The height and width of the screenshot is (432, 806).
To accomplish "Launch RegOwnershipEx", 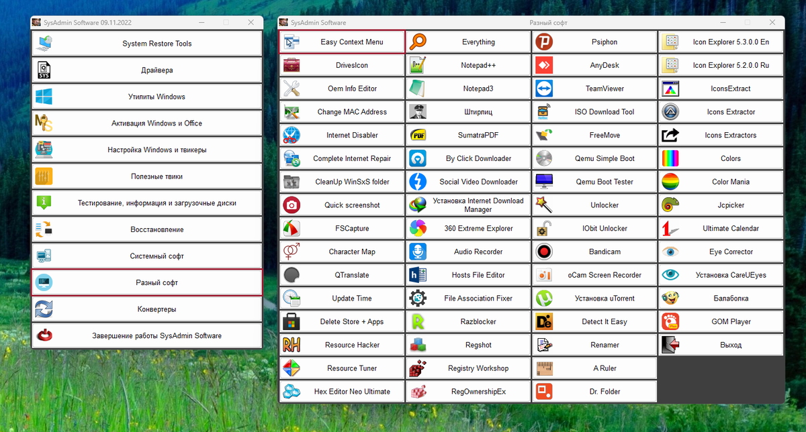I will click(468, 391).
